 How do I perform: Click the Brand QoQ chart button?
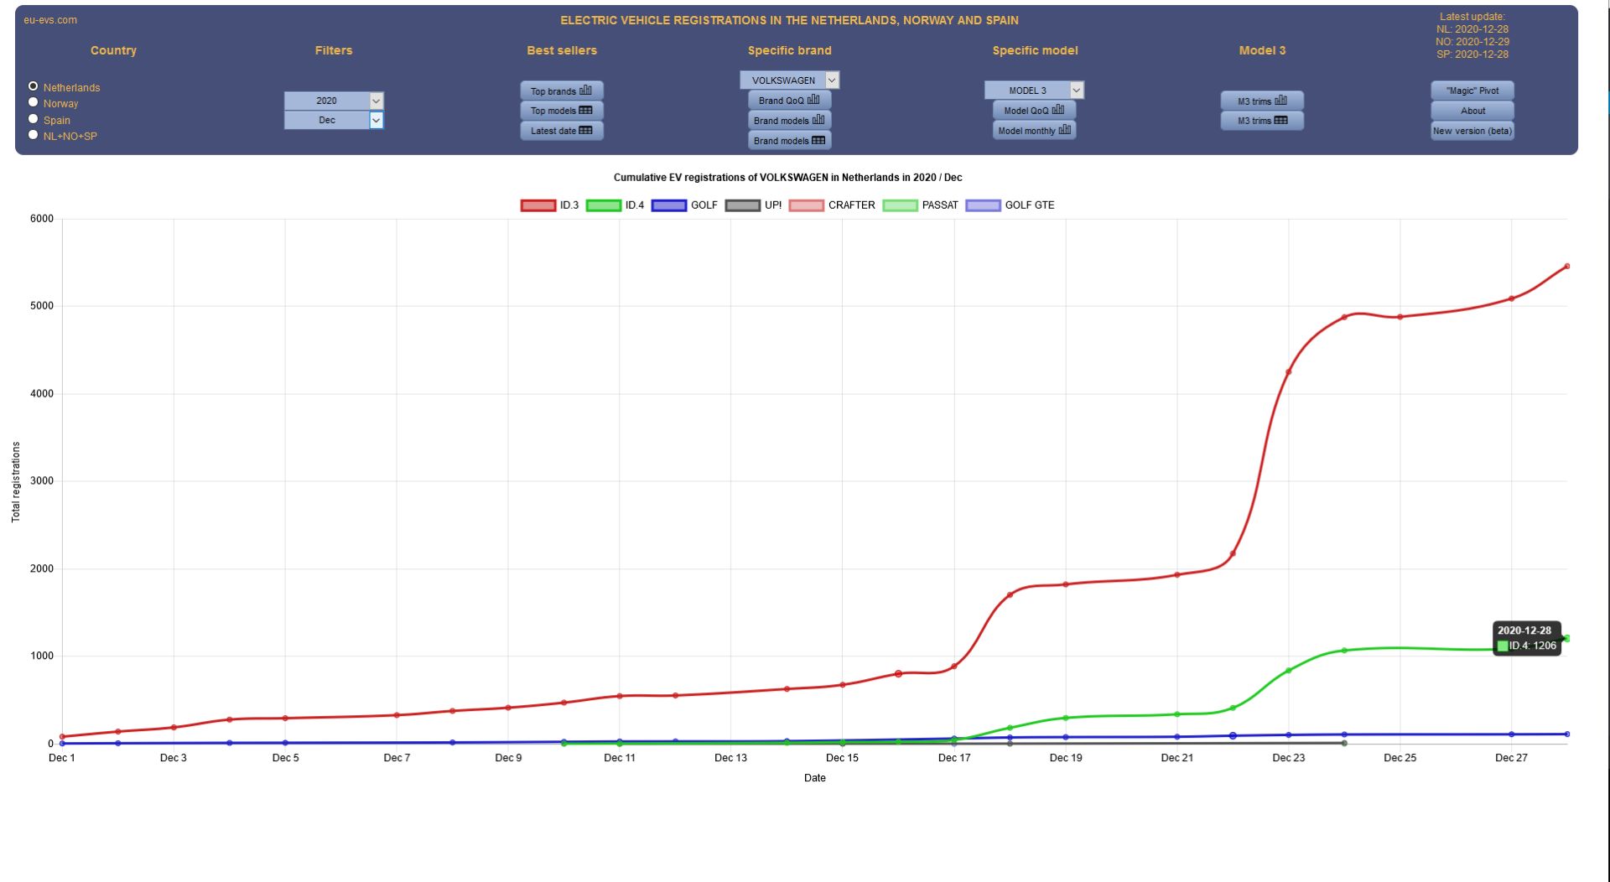point(789,101)
